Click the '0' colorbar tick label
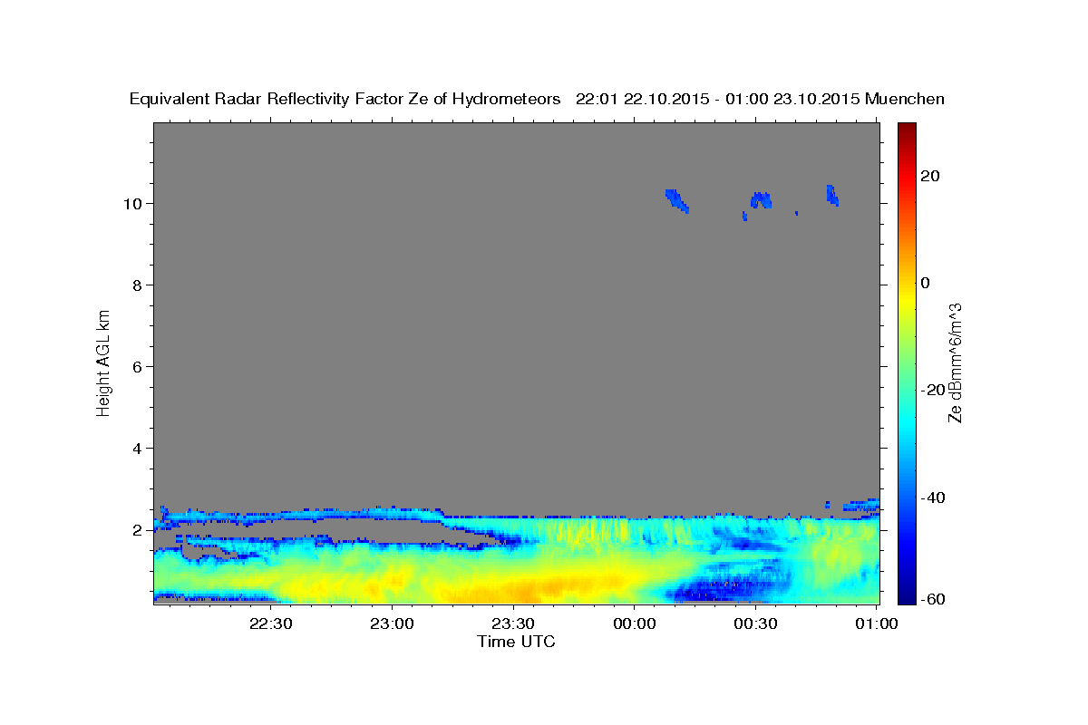 pos(926,283)
